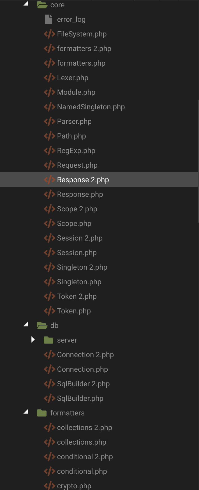
Task: Collapse the core folder
Action: (26, 4)
